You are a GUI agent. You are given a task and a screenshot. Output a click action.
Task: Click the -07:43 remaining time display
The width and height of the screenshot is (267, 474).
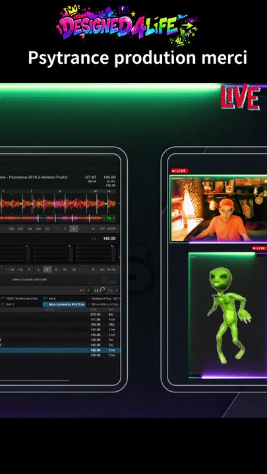90,177
